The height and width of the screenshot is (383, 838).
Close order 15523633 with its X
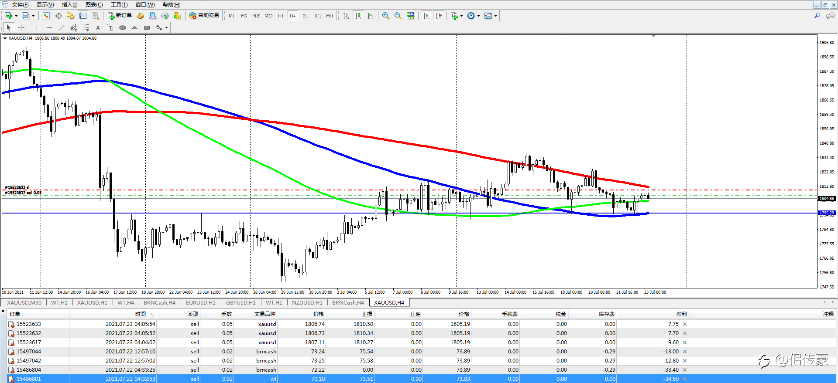(x=685, y=324)
